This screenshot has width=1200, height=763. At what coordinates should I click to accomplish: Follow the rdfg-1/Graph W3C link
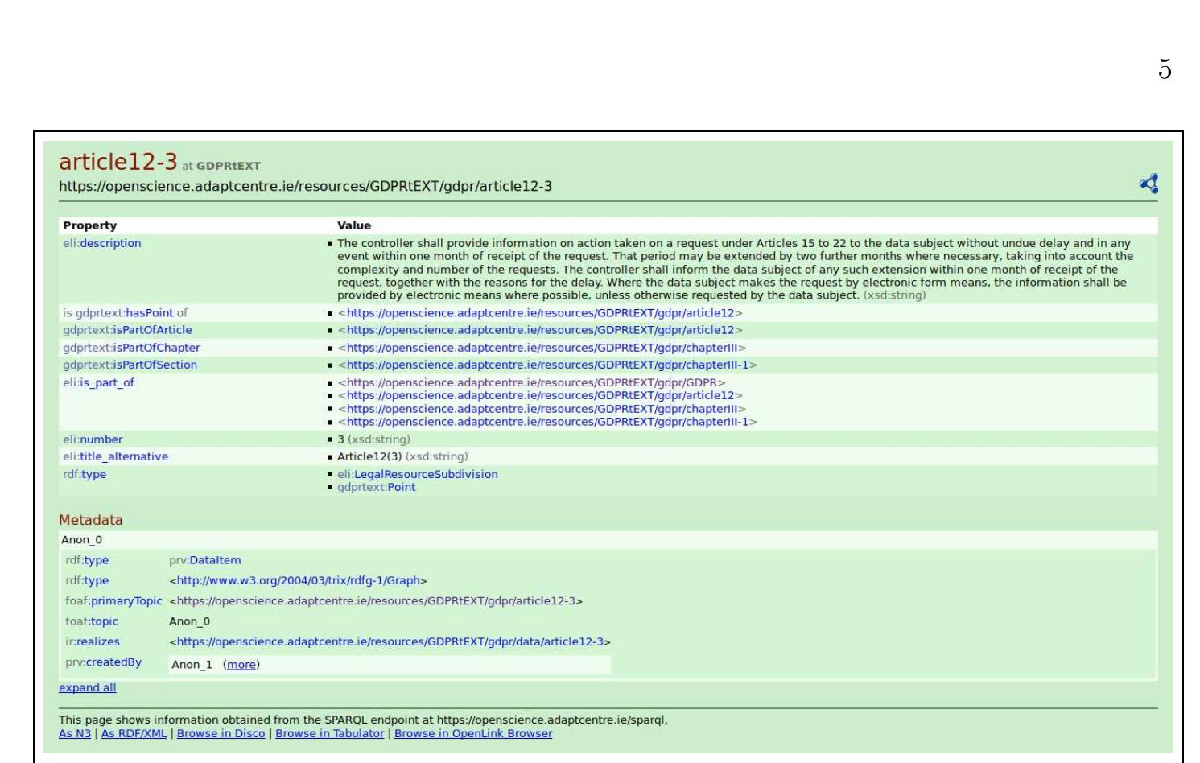click(x=298, y=580)
